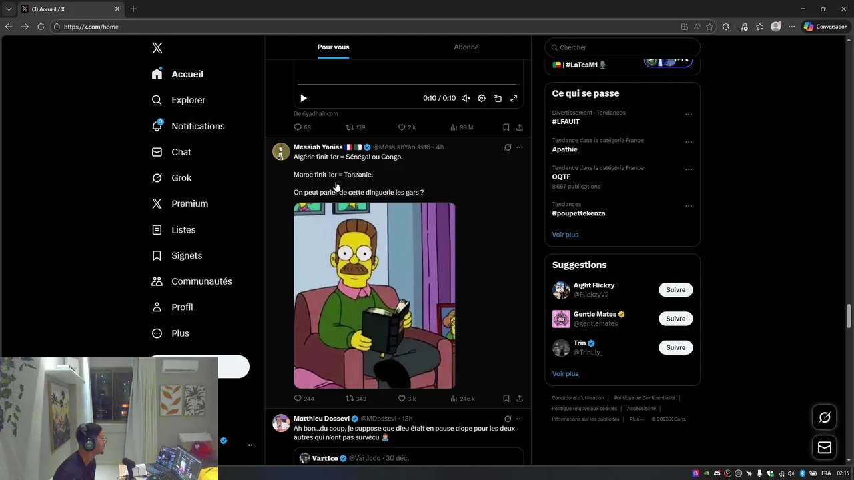Click the X logo in sidebar
The height and width of the screenshot is (480, 854).
click(x=157, y=48)
